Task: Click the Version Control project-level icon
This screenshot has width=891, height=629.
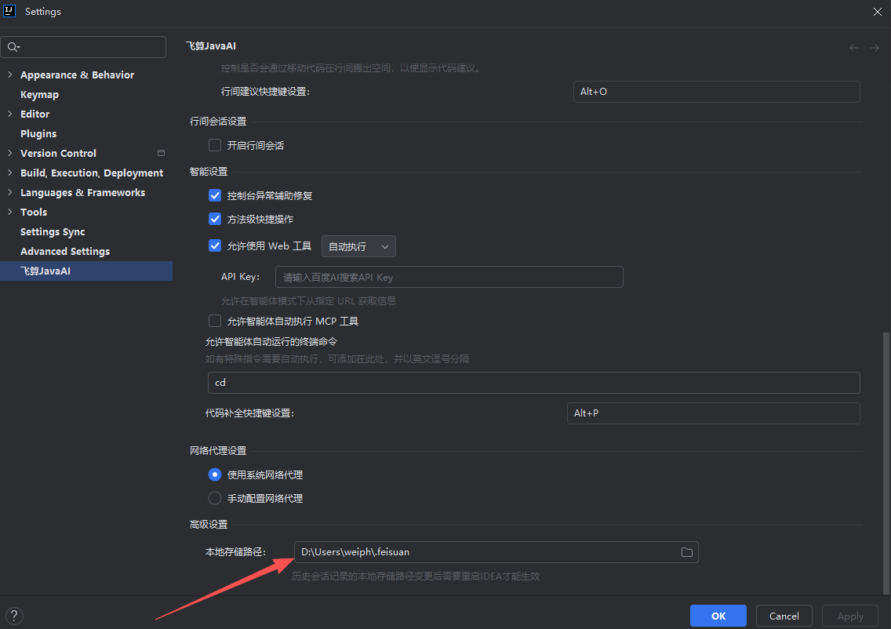Action: click(x=161, y=153)
